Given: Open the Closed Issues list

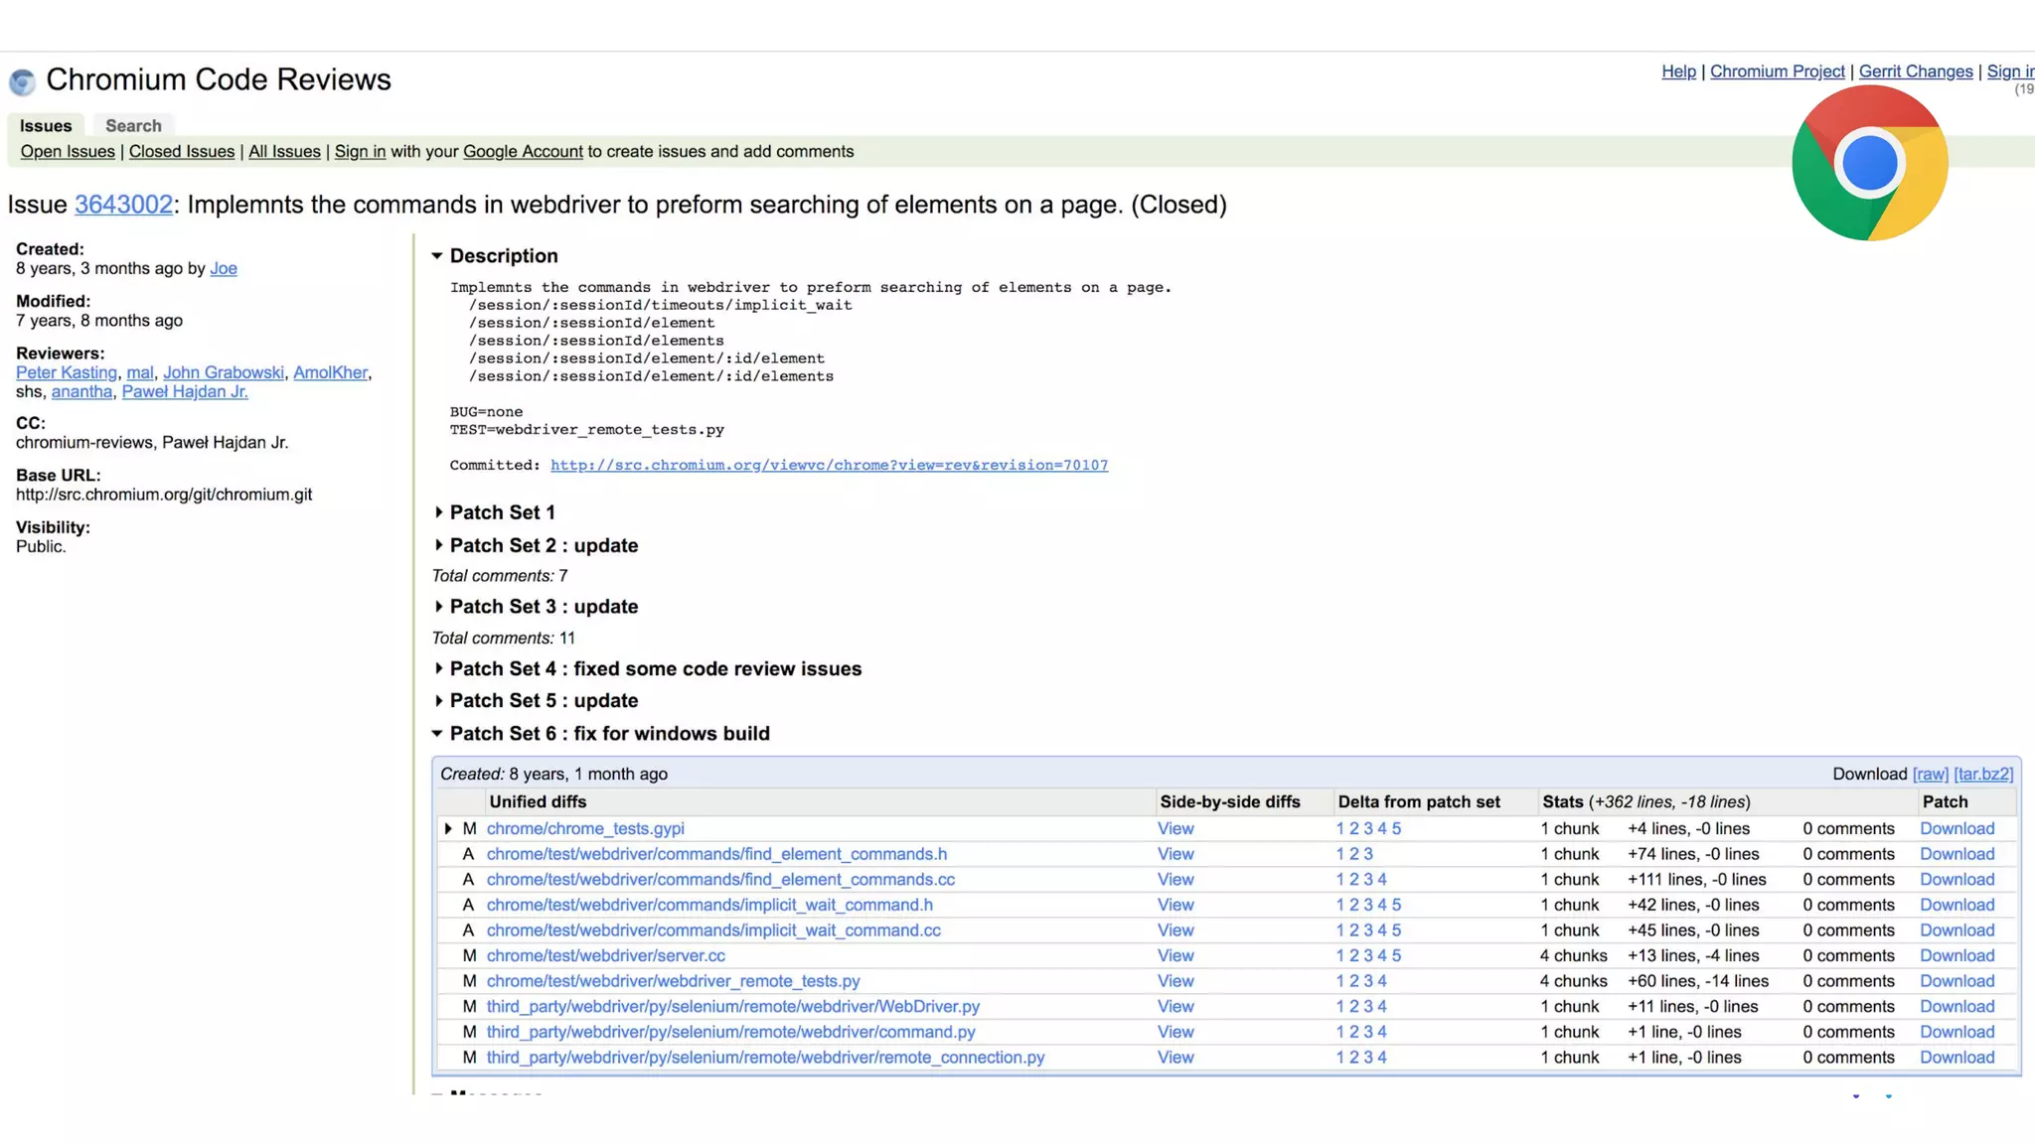Looking at the screenshot, I should 181,152.
